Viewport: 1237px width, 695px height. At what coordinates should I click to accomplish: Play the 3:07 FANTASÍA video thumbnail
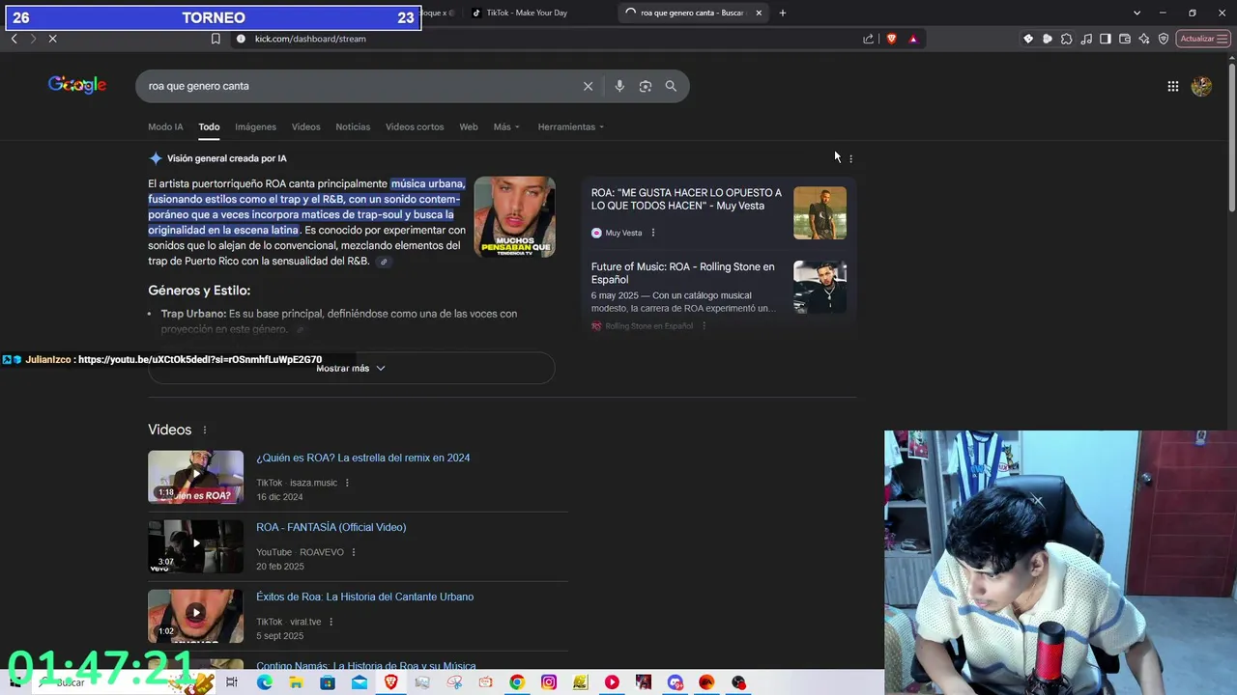click(x=195, y=546)
